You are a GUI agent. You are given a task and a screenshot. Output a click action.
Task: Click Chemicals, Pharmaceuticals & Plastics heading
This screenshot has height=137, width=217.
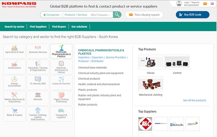(101, 52)
